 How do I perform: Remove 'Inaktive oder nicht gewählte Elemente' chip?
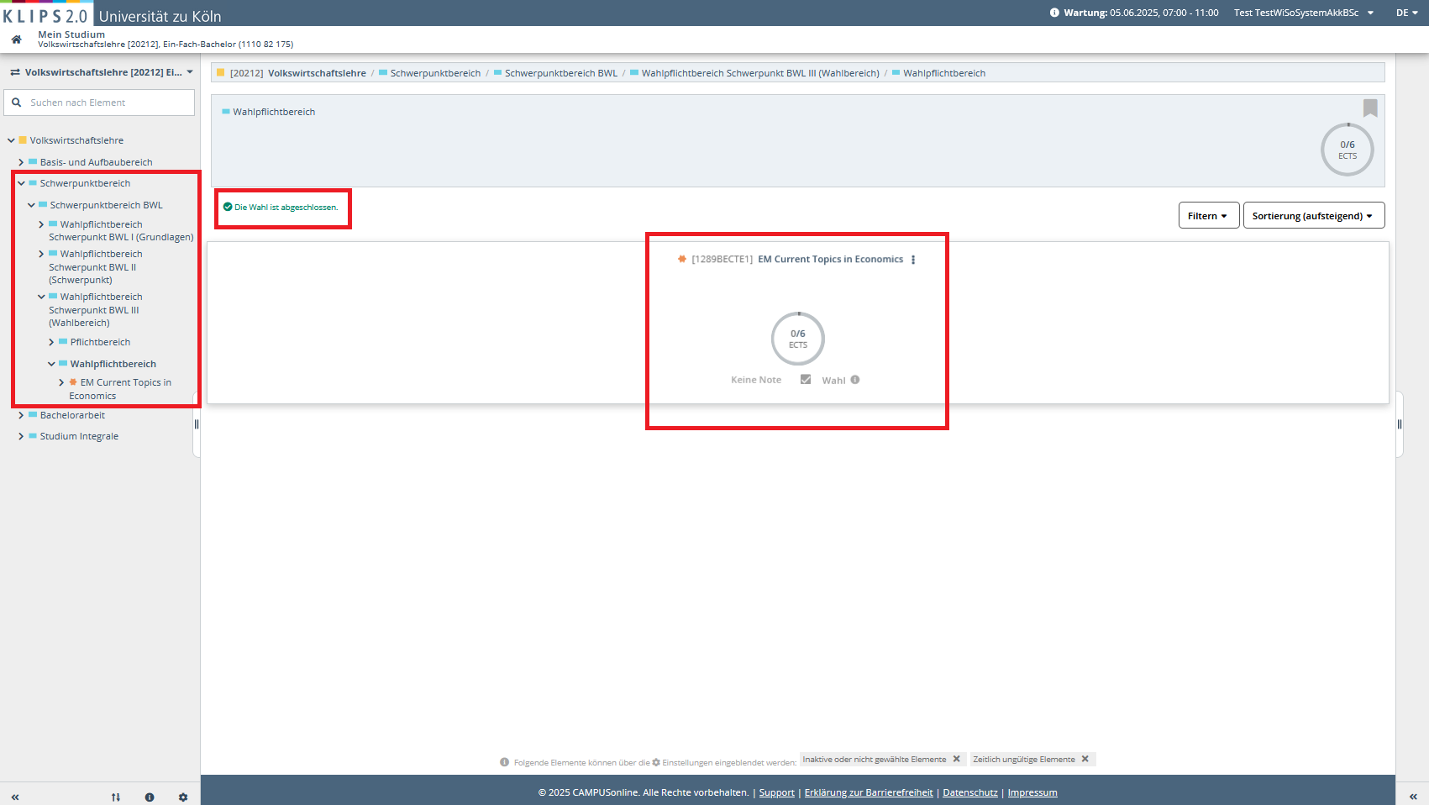[x=956, y=759]
